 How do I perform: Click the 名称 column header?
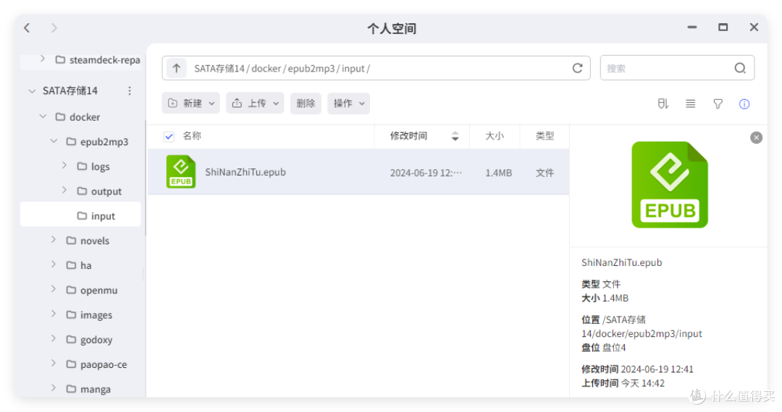192,136
